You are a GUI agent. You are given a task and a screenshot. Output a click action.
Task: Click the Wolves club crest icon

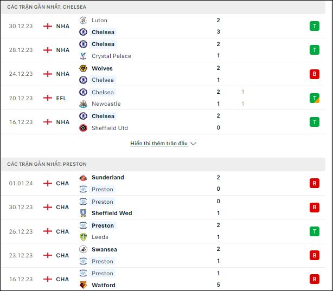pos(84,68)
